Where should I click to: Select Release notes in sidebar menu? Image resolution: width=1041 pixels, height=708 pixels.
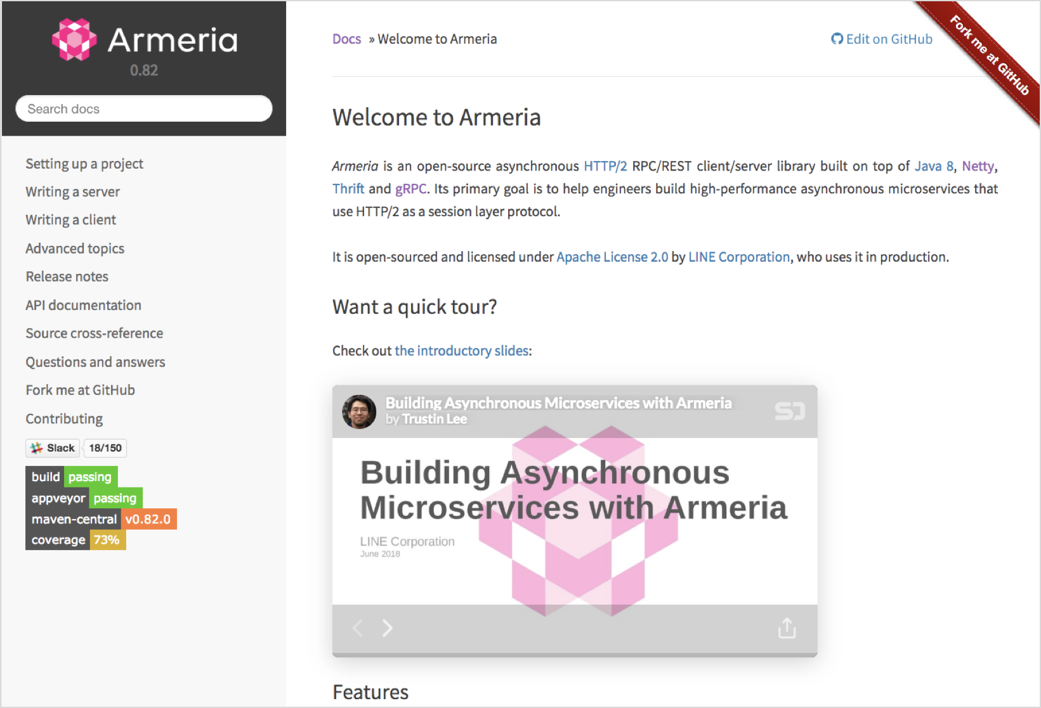67,276
